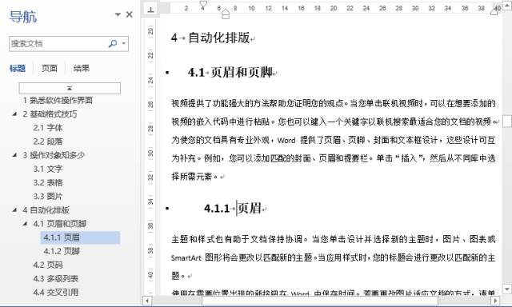Select heading 3 操作对象知多少
This screenshot has height=307, width=512.
54,155
